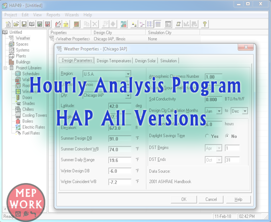Click the brown building grid toolbar icon

pyautogui.click(x=76, y=24)
